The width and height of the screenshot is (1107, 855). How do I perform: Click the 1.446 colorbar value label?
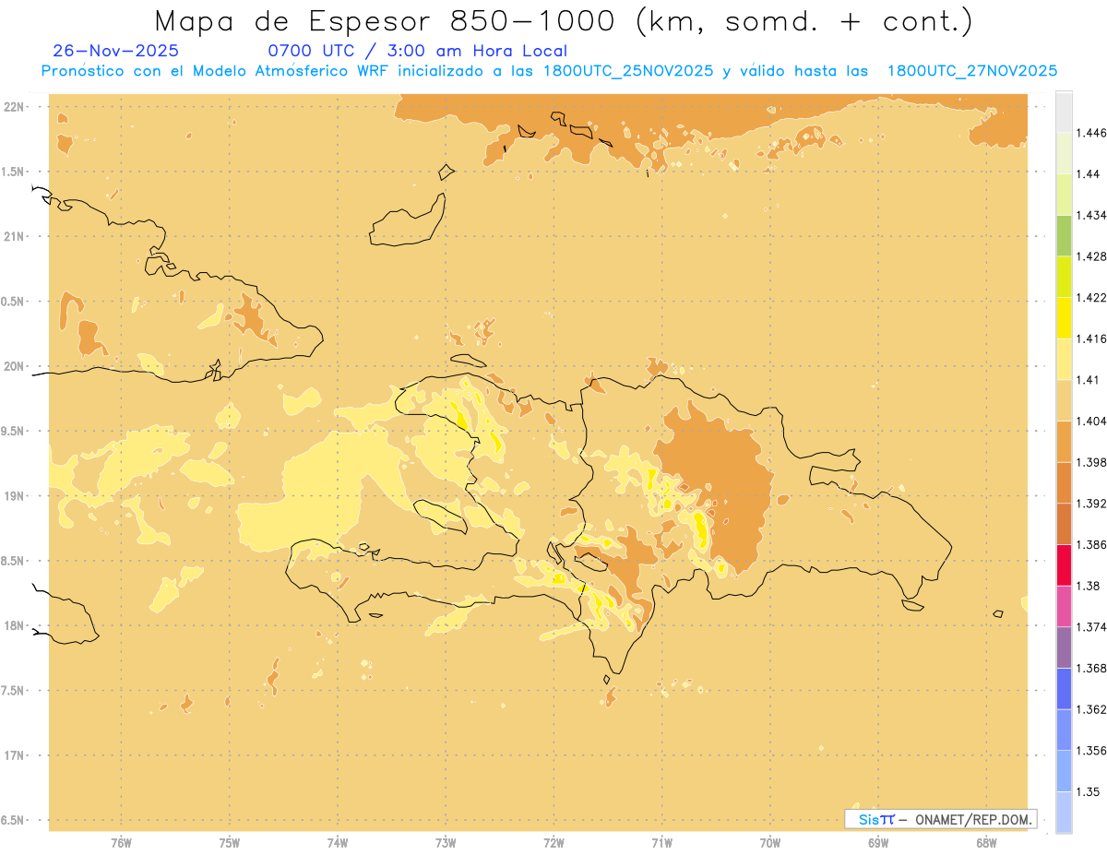coord(1092,133)
